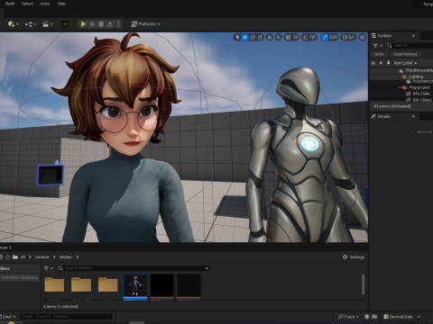Image resolution: width=433 pixels, height=324 pixels.
Task: Open the Actor menu
Action: (x=45, y=4)
